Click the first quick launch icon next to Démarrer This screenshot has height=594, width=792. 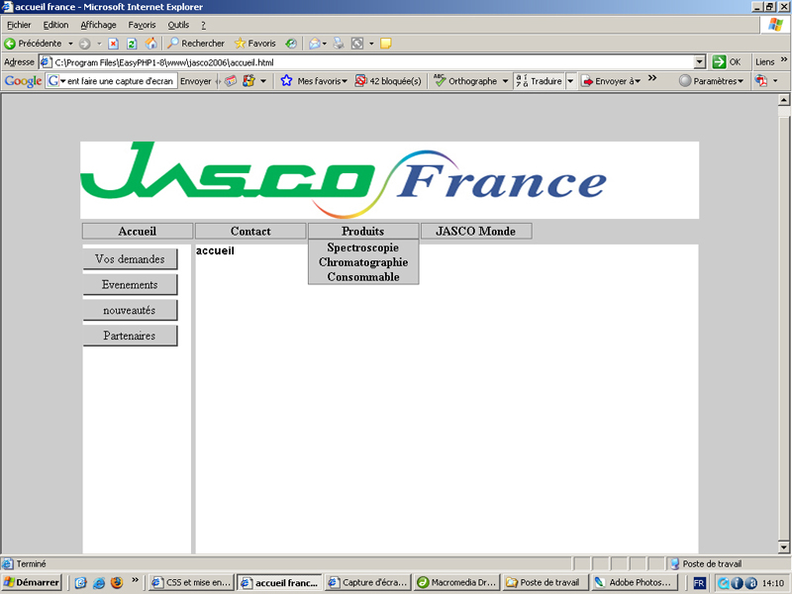click(81, 583)
